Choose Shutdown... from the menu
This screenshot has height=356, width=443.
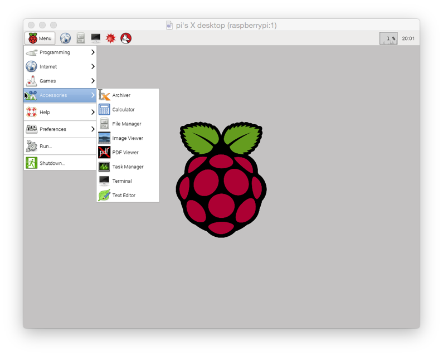60,163
